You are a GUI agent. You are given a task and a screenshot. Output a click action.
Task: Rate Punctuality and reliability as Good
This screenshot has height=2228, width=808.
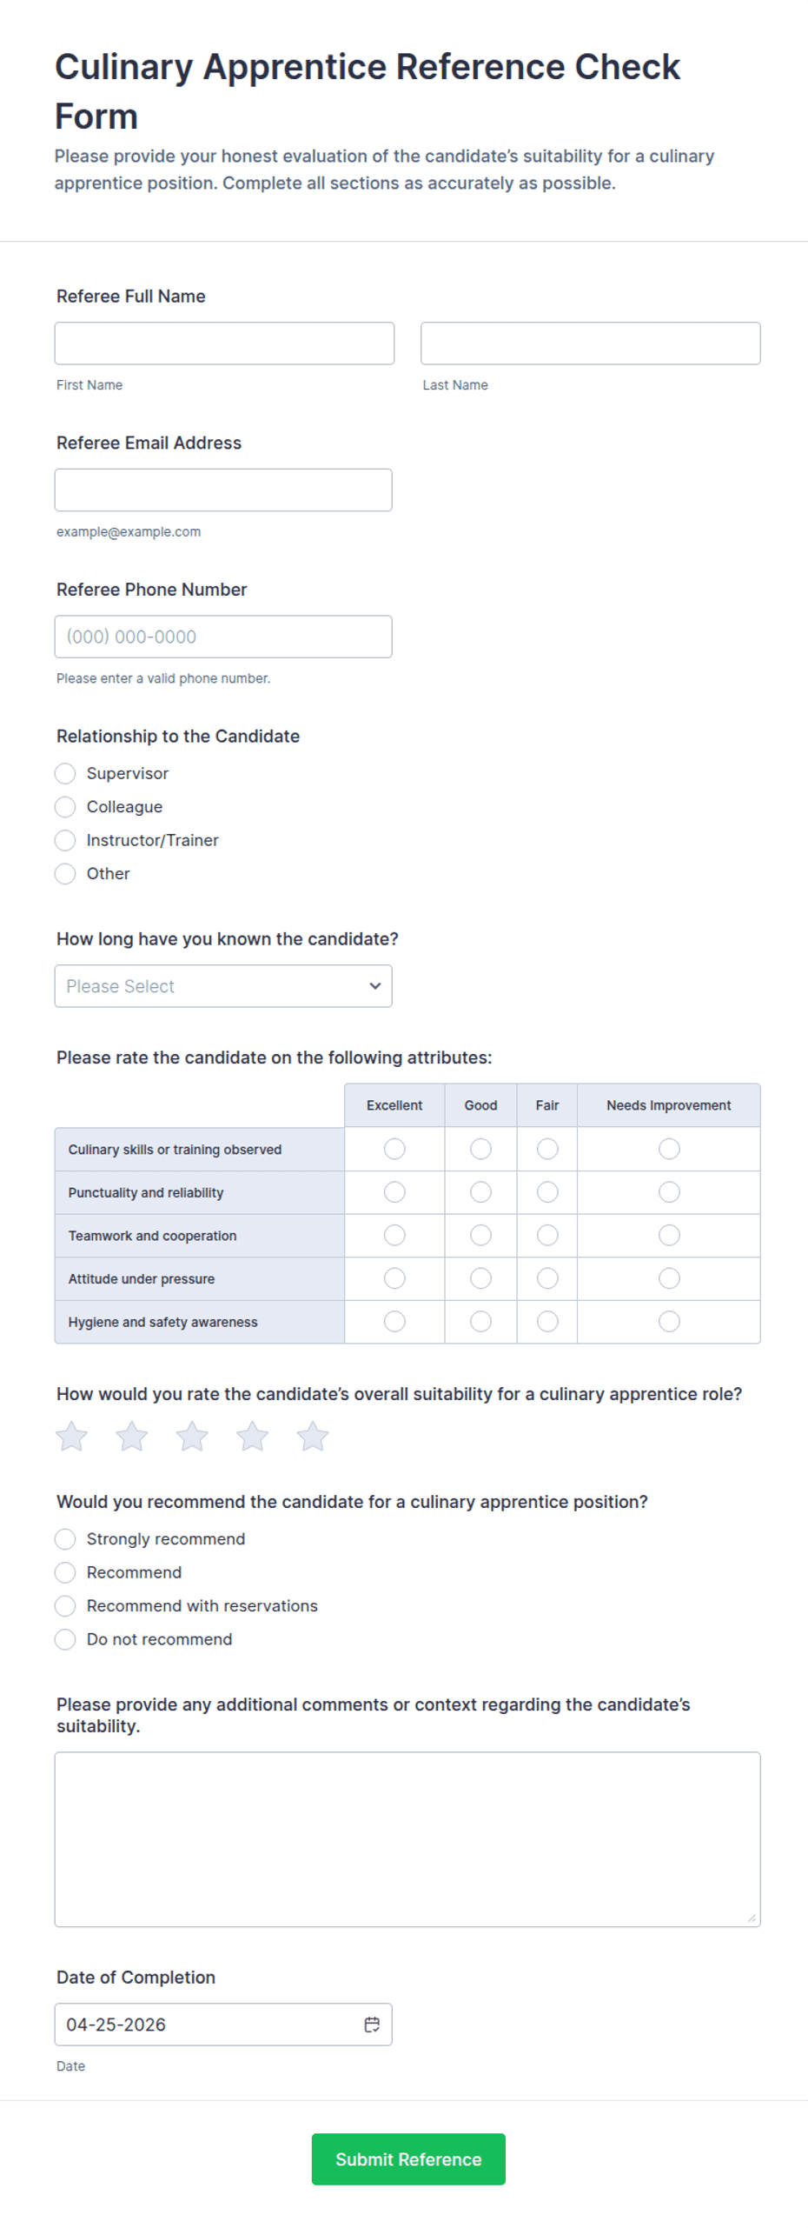coord(480,1191)
